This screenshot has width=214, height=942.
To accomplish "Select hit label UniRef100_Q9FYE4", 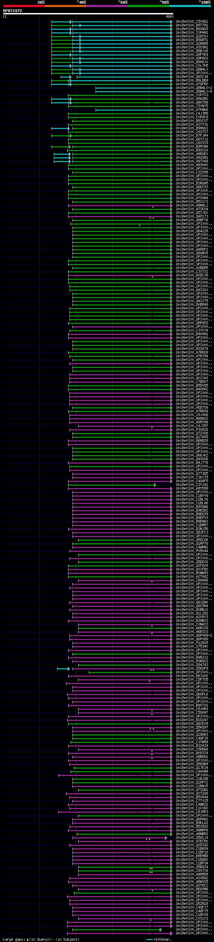I will [x=192, y=54].
